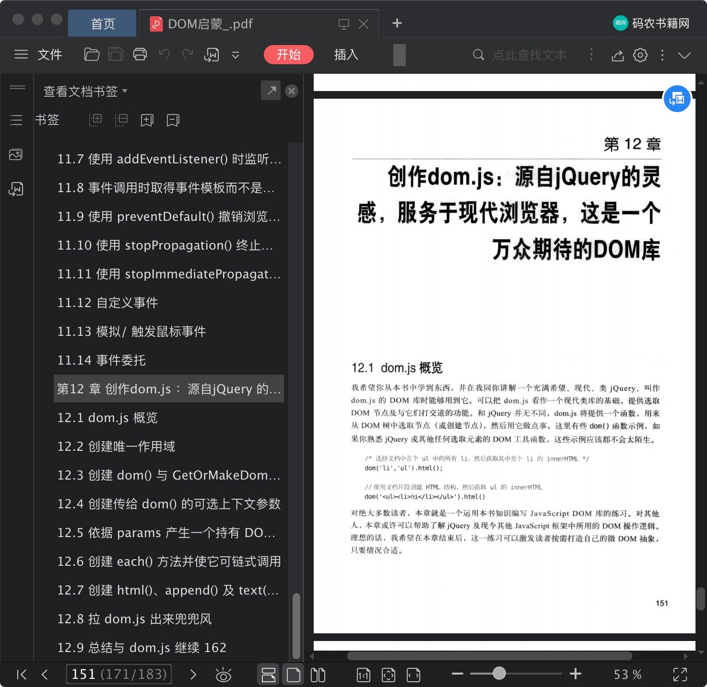The image size is (707, 687).
Task: Switch to the 开始 ribbon tab
Action: (x=289, y=55)
